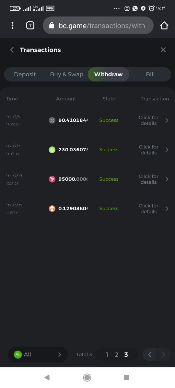
Task: Open the All currency filter dropdown
Action: [x=38, y=355]
